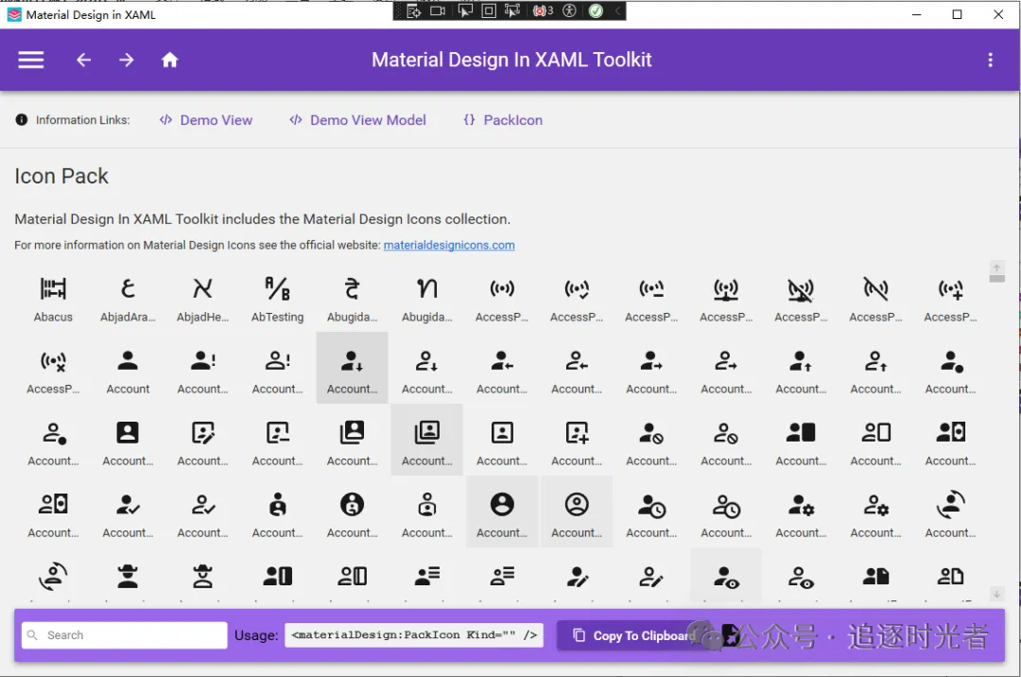The width and height of the screenshot is (1021, 677).
Task: Click the Usage PackIcon code textbox
Action: [414, 634]
